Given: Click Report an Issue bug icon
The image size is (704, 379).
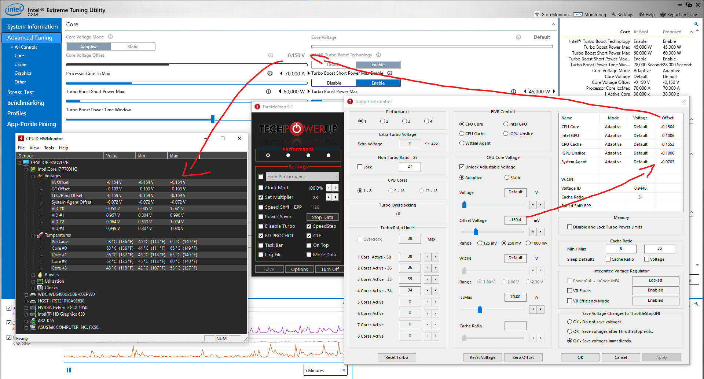Looking at the screenshot, I should (x=663, y=15).
